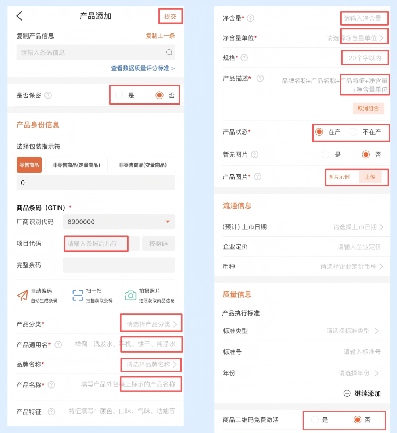
Task: Open help icon beside 暂无图片
Action: [x=254, y=155]
